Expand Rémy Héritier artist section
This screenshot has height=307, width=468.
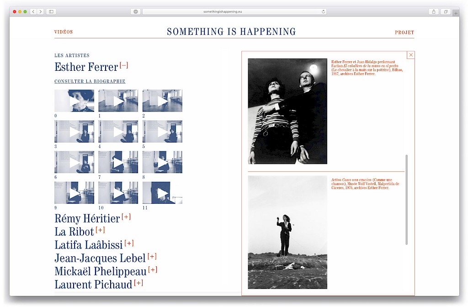click(x=126, y=217)
